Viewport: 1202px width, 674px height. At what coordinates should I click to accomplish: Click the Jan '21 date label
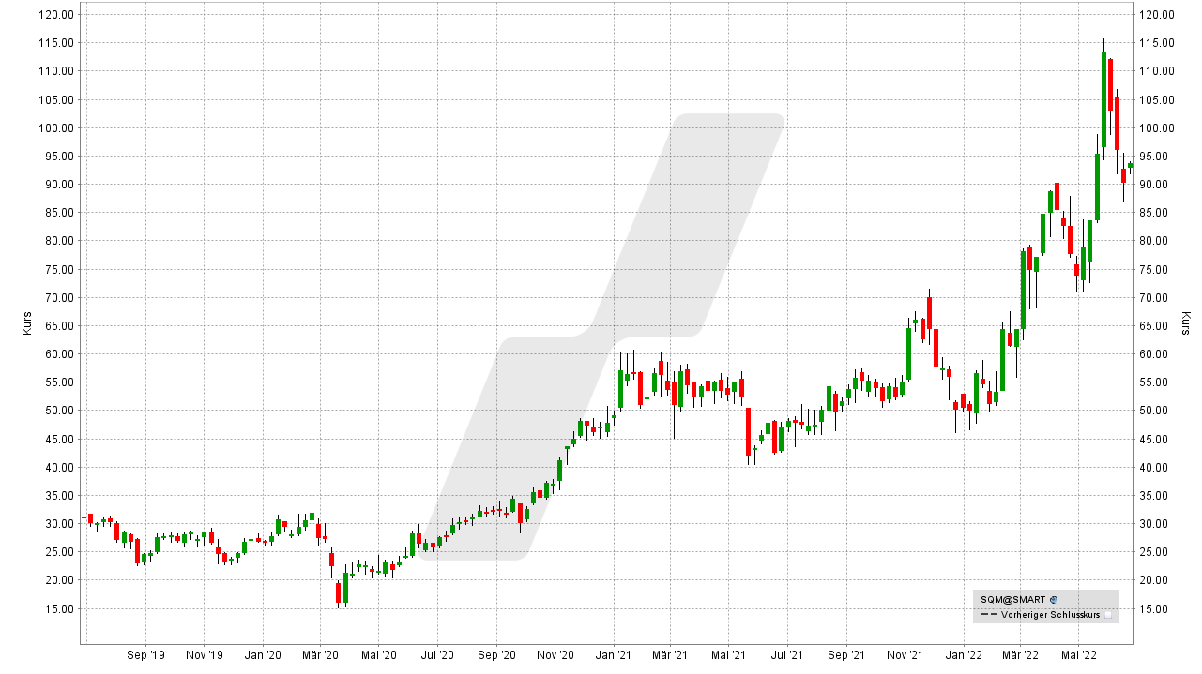[x=612, y=655]
